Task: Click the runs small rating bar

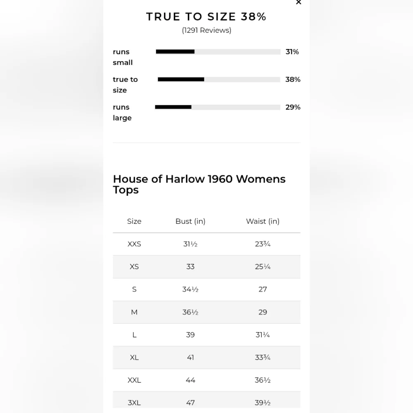Action: pyautogui.click(x=218, y=52)
